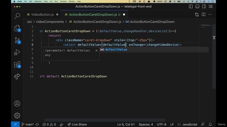Show errors and warnings count
The height and width of the screenshot is (127, 227).
point(49,125)
